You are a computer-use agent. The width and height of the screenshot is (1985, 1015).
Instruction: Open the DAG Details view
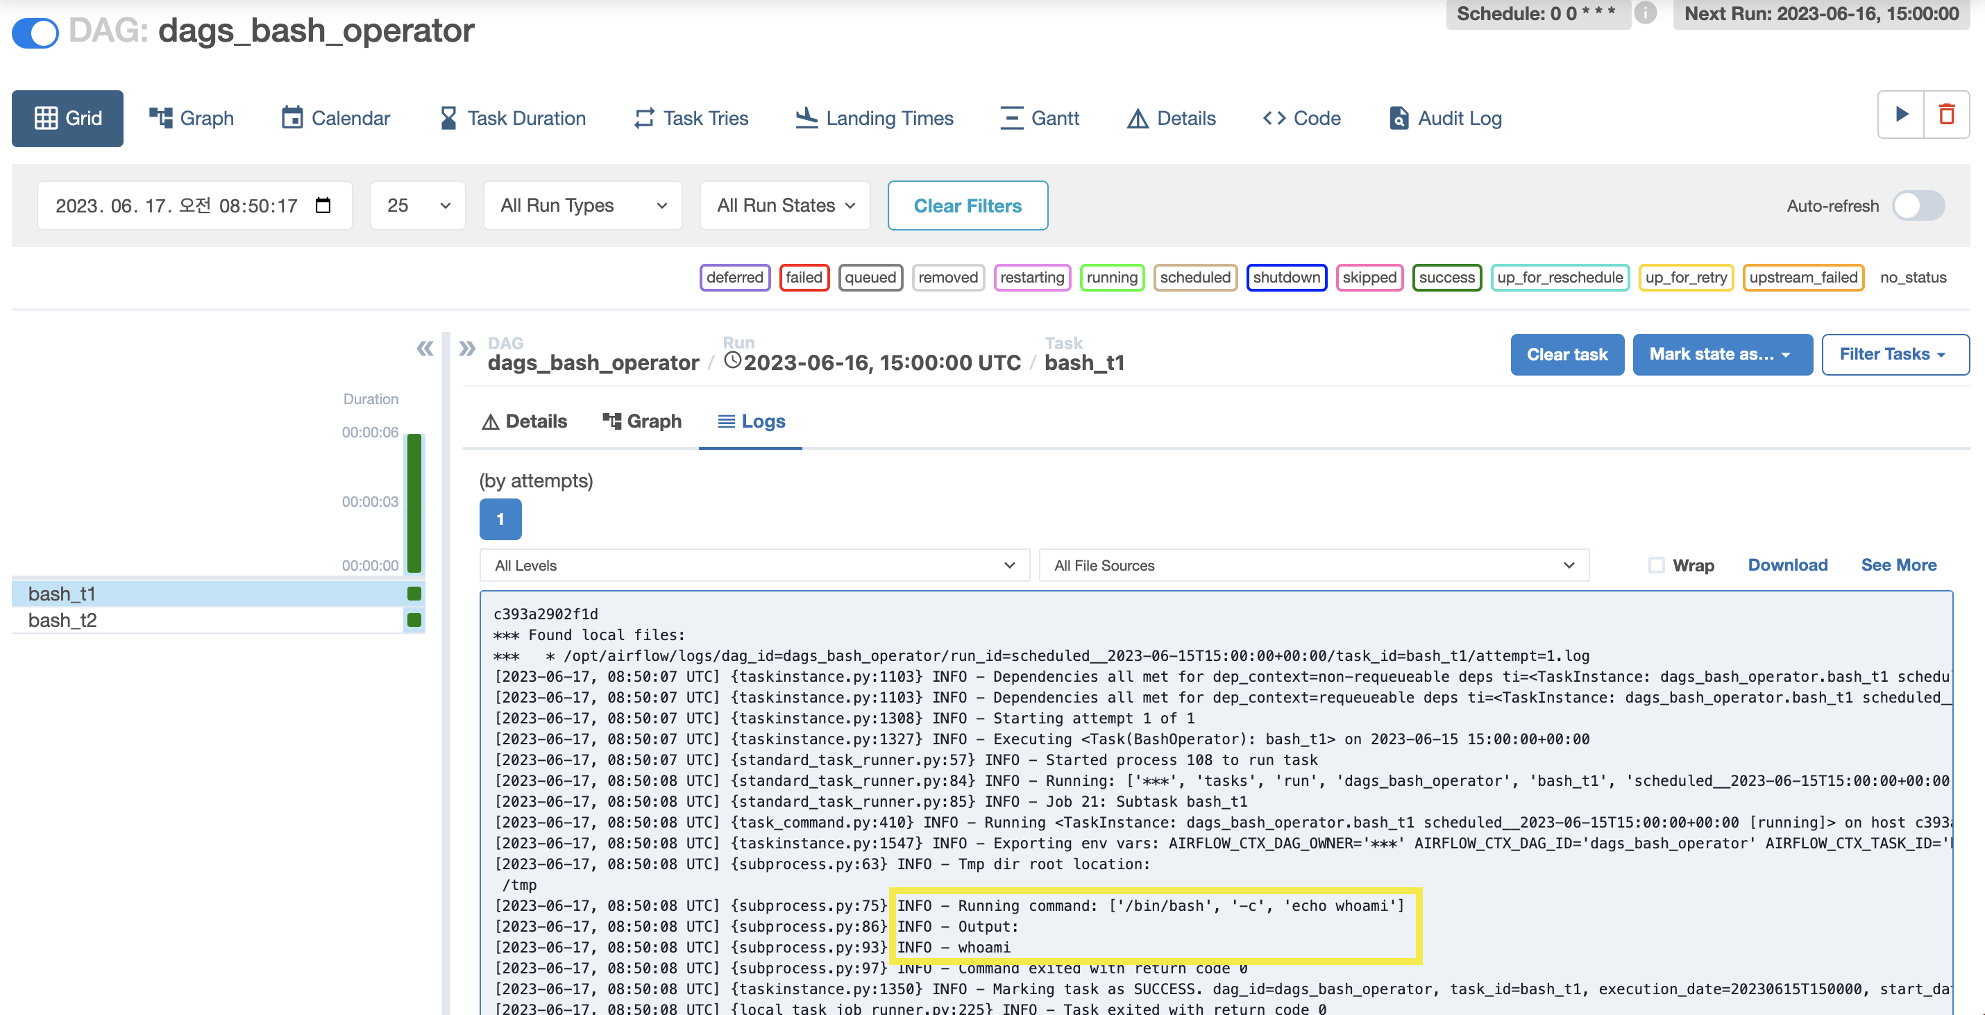(1172, 118)
